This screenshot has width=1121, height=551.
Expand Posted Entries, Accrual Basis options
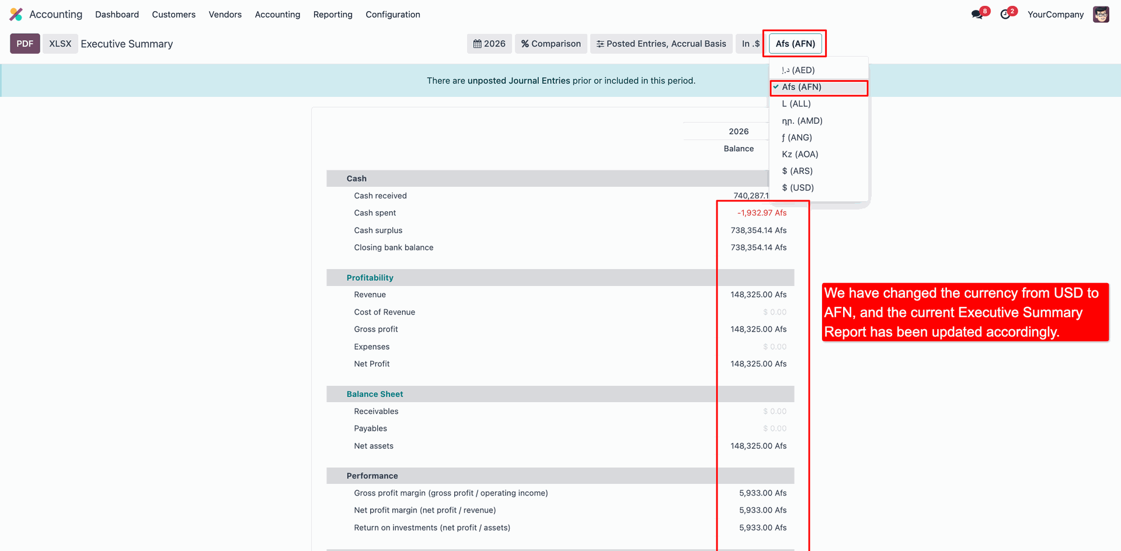click(661, 44)
